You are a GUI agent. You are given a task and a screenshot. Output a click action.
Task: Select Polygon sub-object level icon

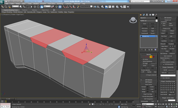(x=151, y=57)
